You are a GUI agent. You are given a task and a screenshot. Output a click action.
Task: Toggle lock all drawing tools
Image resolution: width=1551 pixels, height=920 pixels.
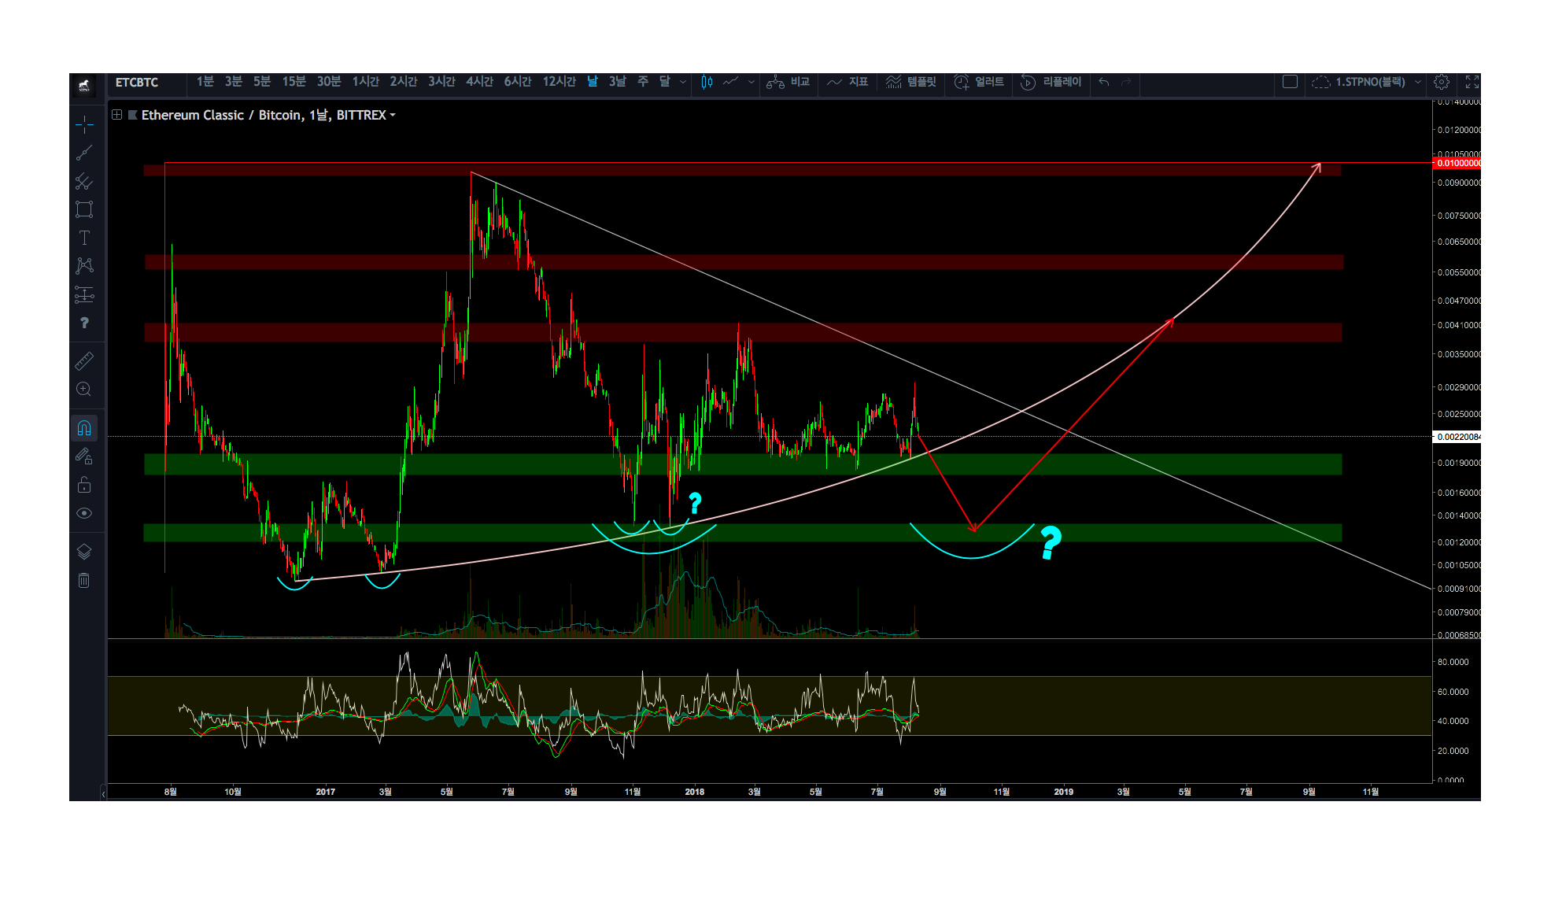[84, 485]
